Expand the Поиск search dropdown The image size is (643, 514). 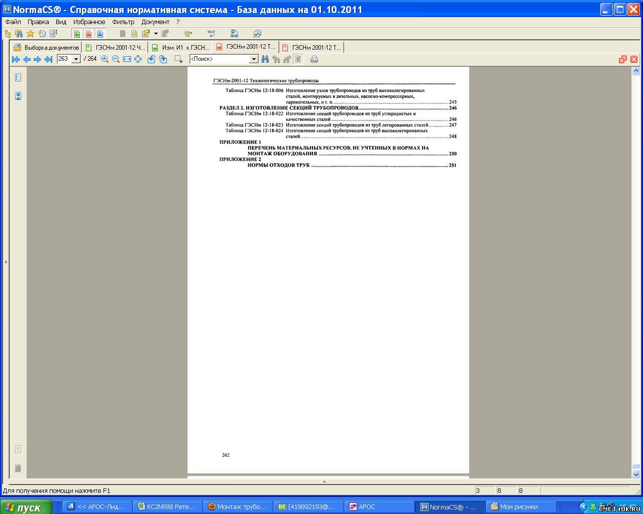point(254,59)
